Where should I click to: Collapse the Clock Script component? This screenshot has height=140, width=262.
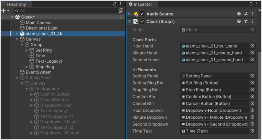[x=130, y=21]
